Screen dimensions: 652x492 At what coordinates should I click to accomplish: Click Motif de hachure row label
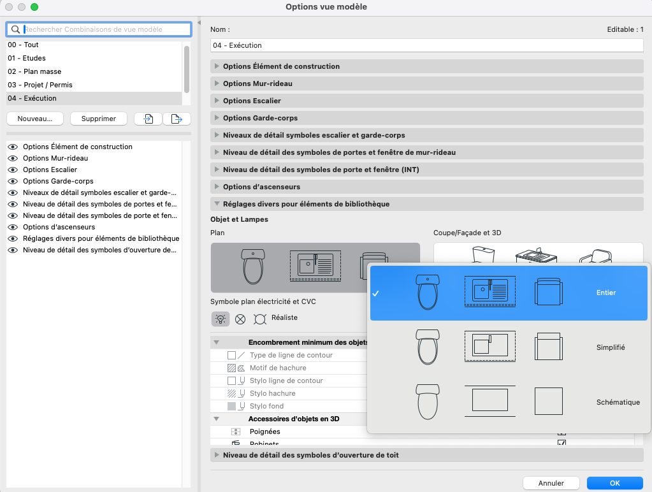(278, 368)
